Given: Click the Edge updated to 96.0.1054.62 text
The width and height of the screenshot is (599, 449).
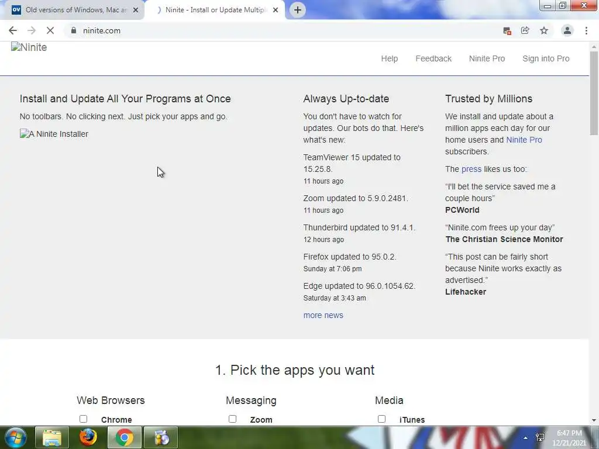Looking at the screenshot, I should [359, 286].
